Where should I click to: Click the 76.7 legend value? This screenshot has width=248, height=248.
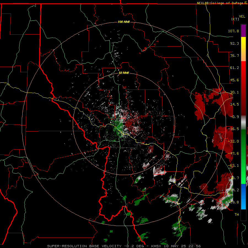pyautogui.click(x=234, y=55)
